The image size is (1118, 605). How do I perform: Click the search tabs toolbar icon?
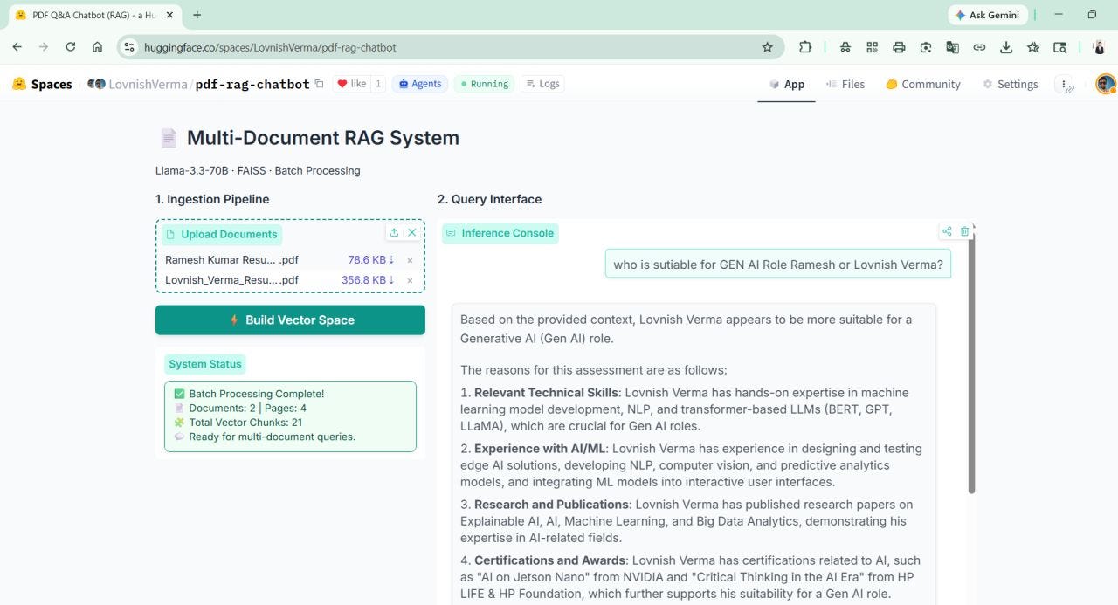[1059, 47]
